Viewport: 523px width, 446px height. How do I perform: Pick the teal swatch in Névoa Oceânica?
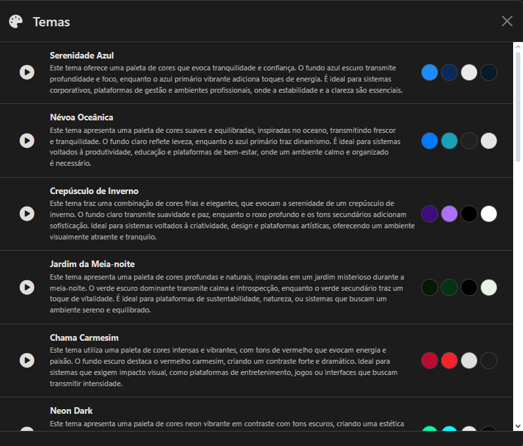449,141
